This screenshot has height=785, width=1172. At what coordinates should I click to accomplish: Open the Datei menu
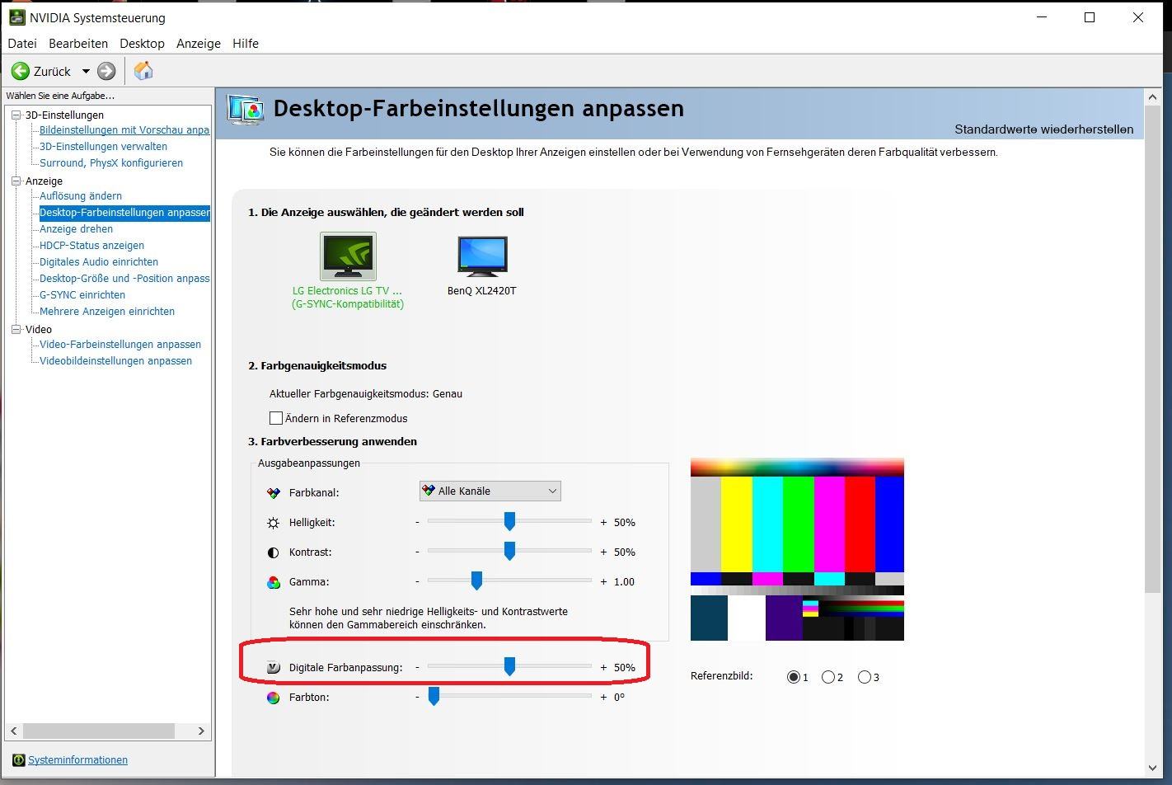[x=22, y=44]
